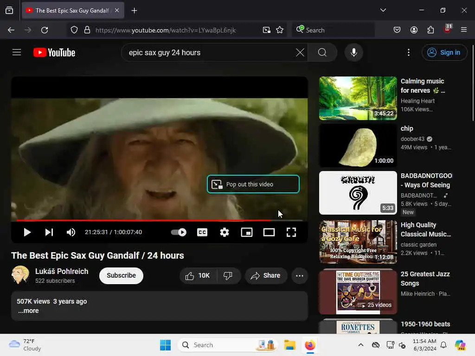Open the extension icon with 31 badge
This screenshot has height=356, width=475.
point(448,29)
